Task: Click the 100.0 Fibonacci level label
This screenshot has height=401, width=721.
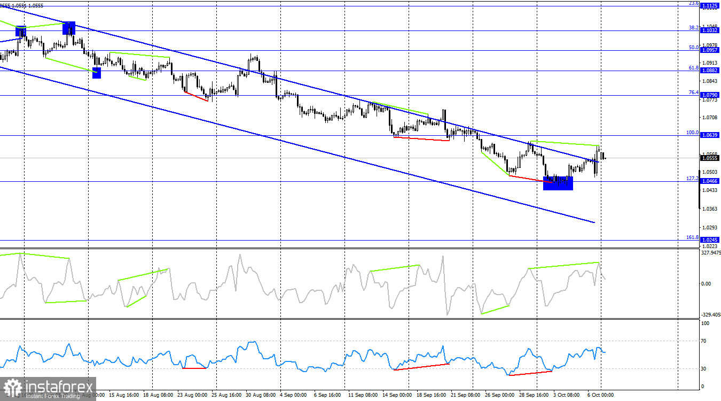Action: pos(692,132)
